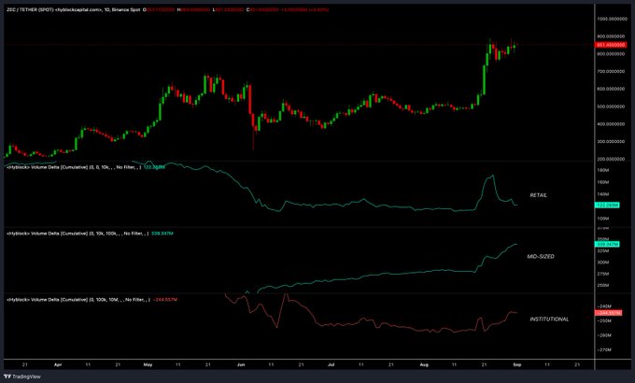The image size is (635, 383).
Task: Click the -244.557M value in institutional legend
Action: (165, 300)
